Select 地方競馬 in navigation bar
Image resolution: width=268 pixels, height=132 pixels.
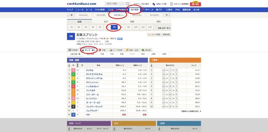[135, 10]
